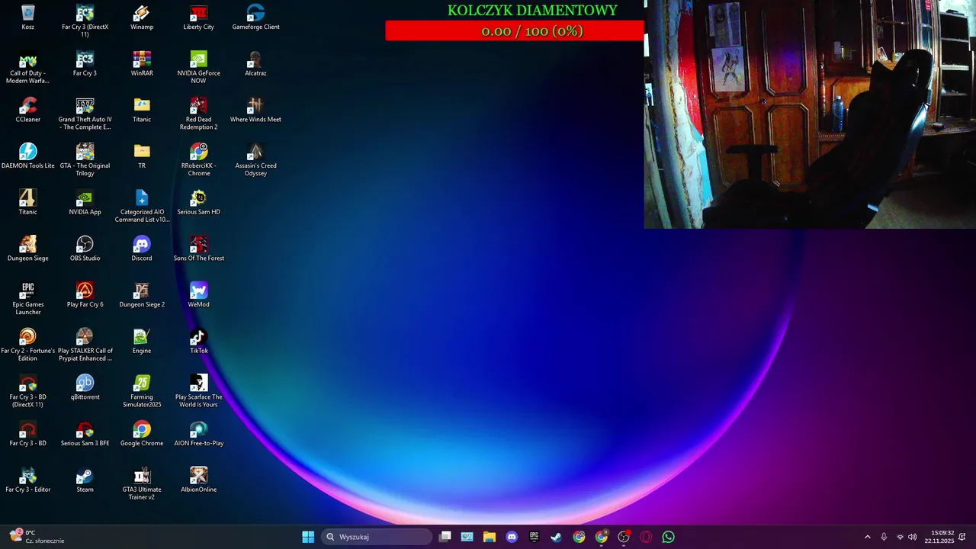Open Task View on the taskbar
Screen dimensions: 976x549
coord(445,537)
